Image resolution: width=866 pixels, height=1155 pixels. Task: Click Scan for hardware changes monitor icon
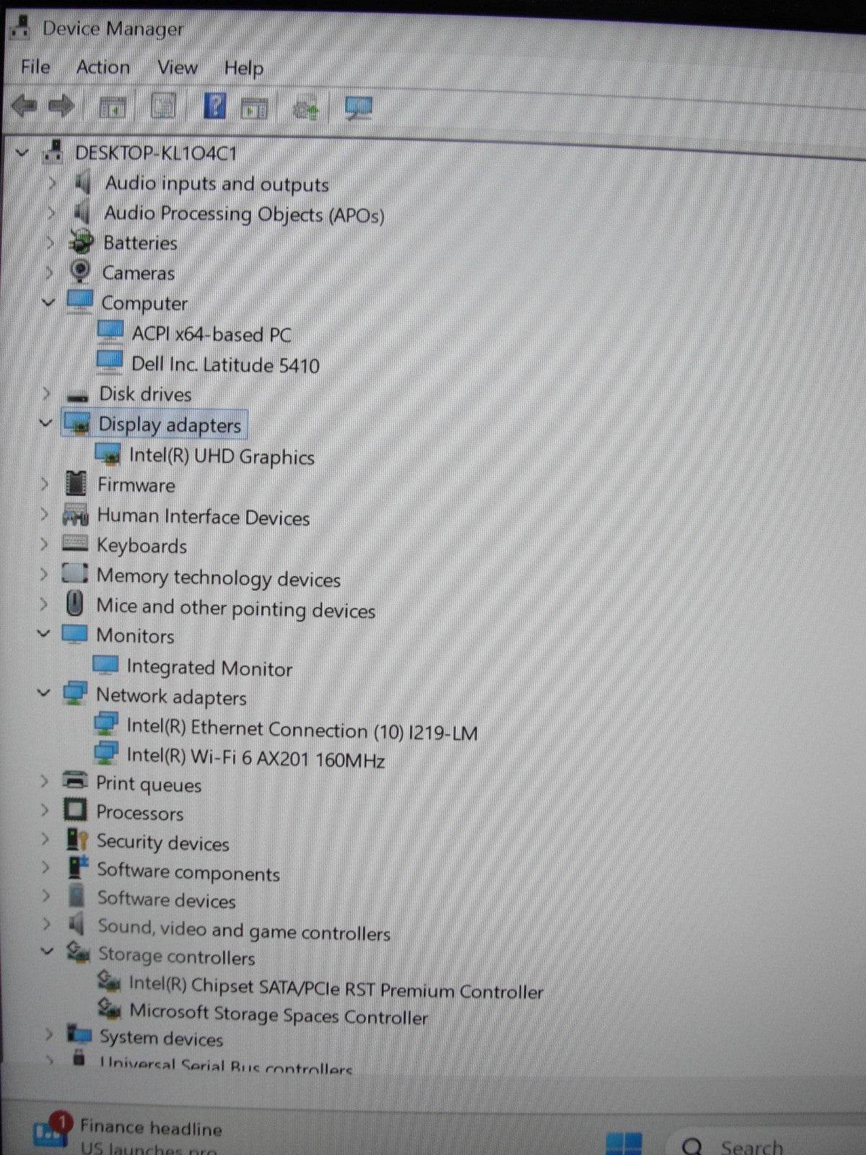click(x=358, y=109)
